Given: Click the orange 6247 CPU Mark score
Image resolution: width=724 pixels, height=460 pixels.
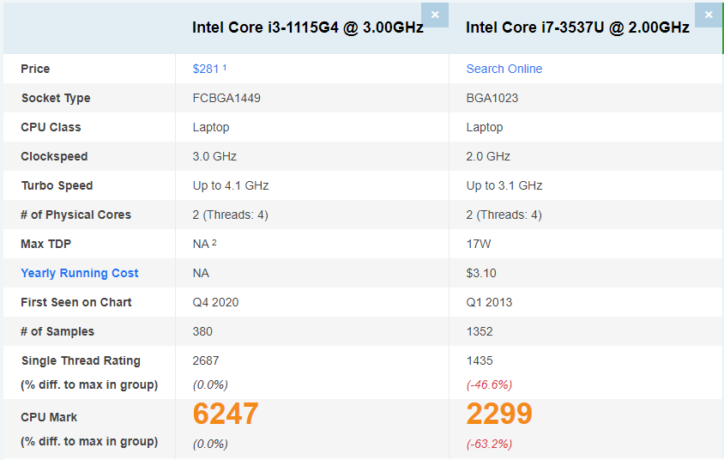Looking at the screenshot, I should pos(226,414).
